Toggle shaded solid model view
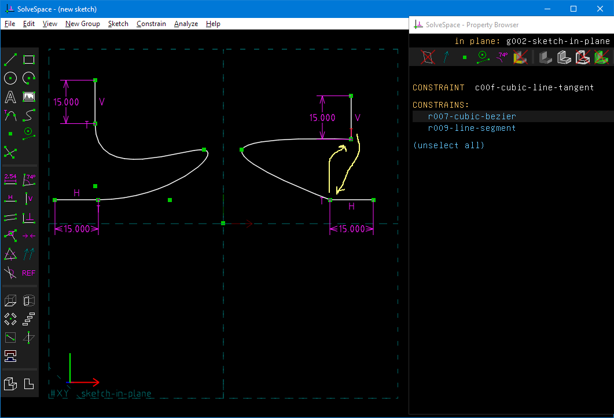Viewport: 614px width, 418px height. (546, 57)
